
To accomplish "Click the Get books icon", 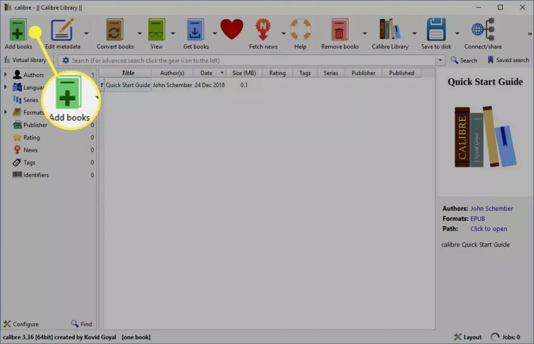I will 195,30.
